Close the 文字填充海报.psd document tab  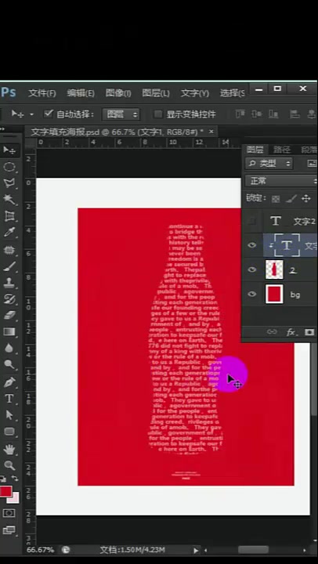point(211,132)
